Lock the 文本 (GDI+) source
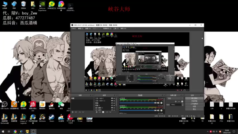238x134 pixels. 114,98
